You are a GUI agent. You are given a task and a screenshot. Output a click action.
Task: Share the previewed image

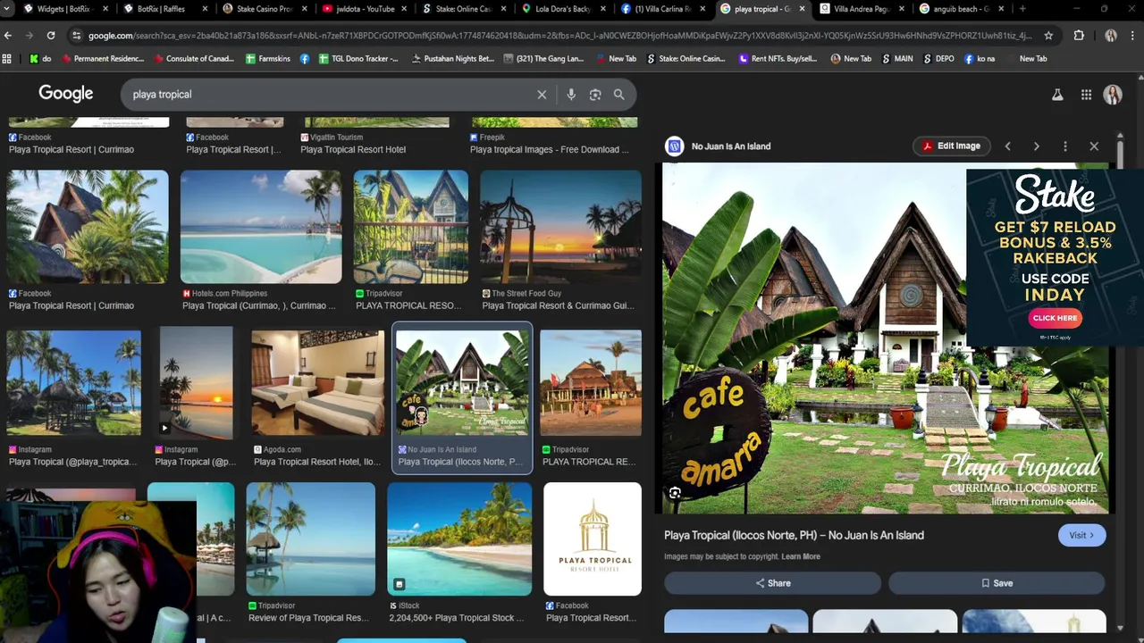pos(772,583)
